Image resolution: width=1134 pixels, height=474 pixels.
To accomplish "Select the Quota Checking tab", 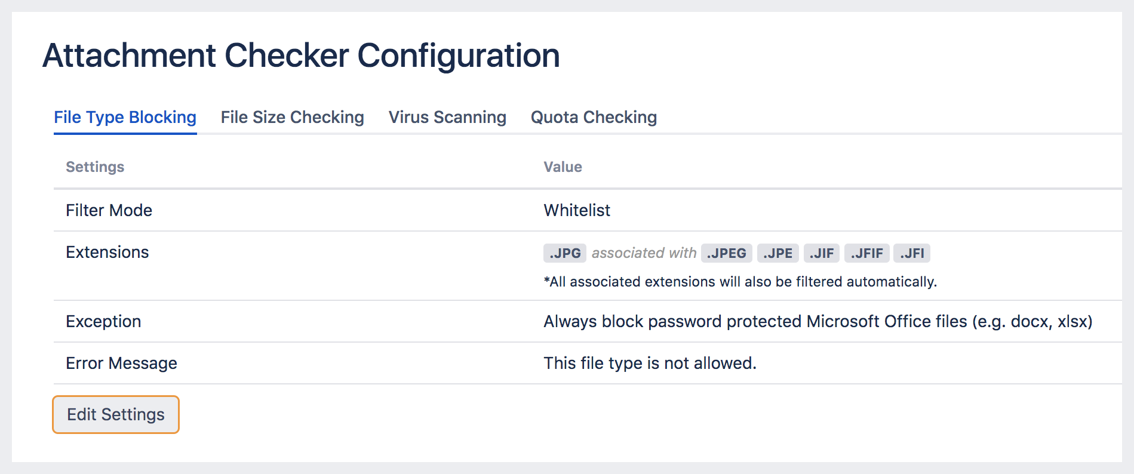I will point(593,117).
